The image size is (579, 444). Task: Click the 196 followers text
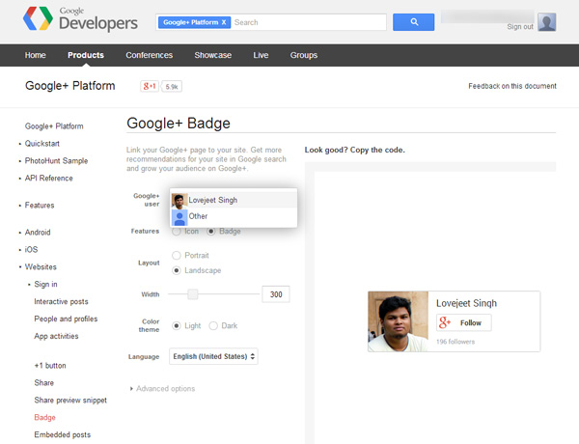click(455, 342)
